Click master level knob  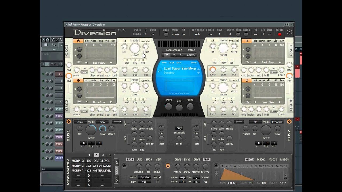168,107
